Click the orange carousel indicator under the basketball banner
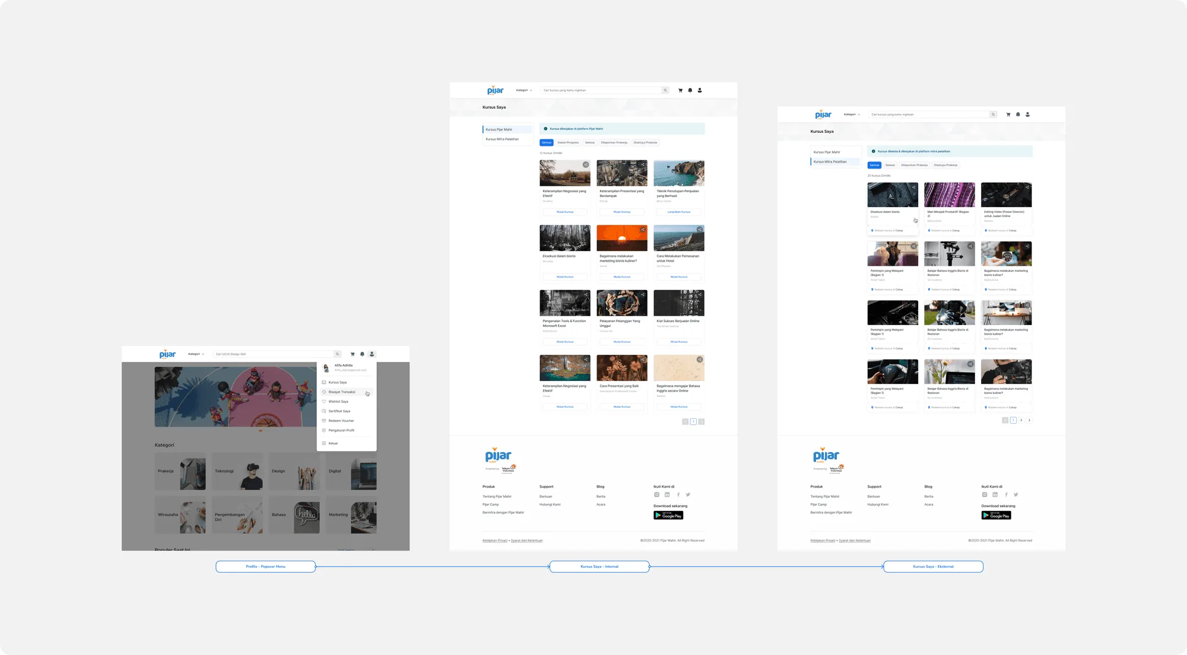1187x655 pixels. click(x=261, y=430)
